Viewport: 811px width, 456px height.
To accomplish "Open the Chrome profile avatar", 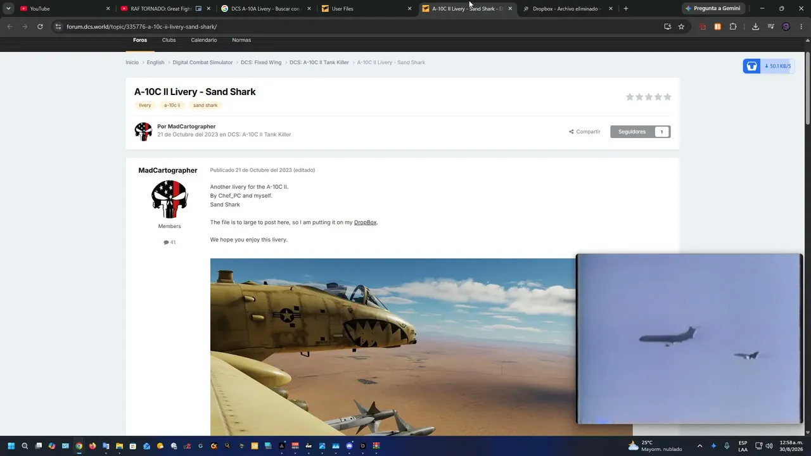I will [786, 27].
